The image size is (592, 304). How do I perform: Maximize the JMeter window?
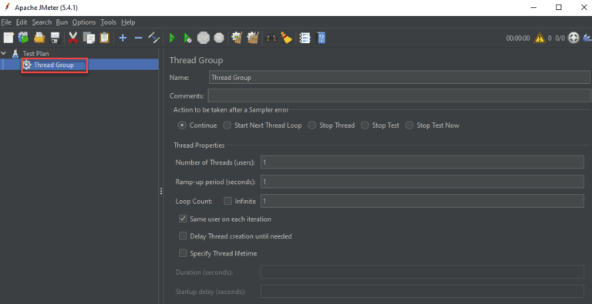[558, 8]
